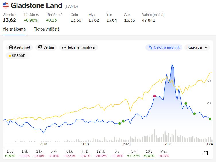Click the Tänään +/- value +0,13
216x162 pixels.
(x=51, y=20)
